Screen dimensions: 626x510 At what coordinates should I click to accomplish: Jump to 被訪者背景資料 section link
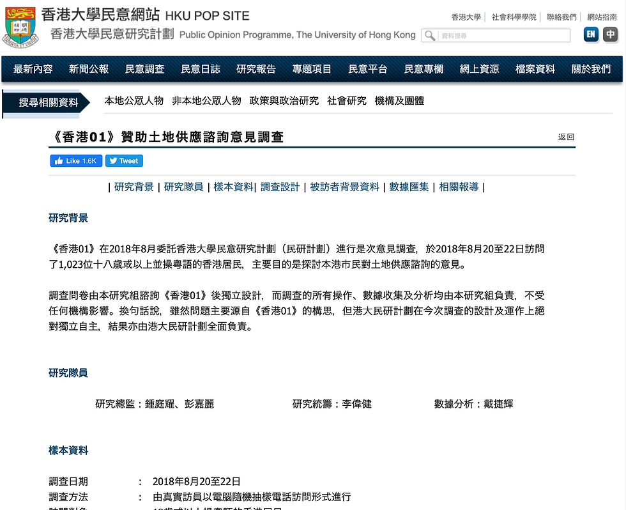(x=344, y=187)
